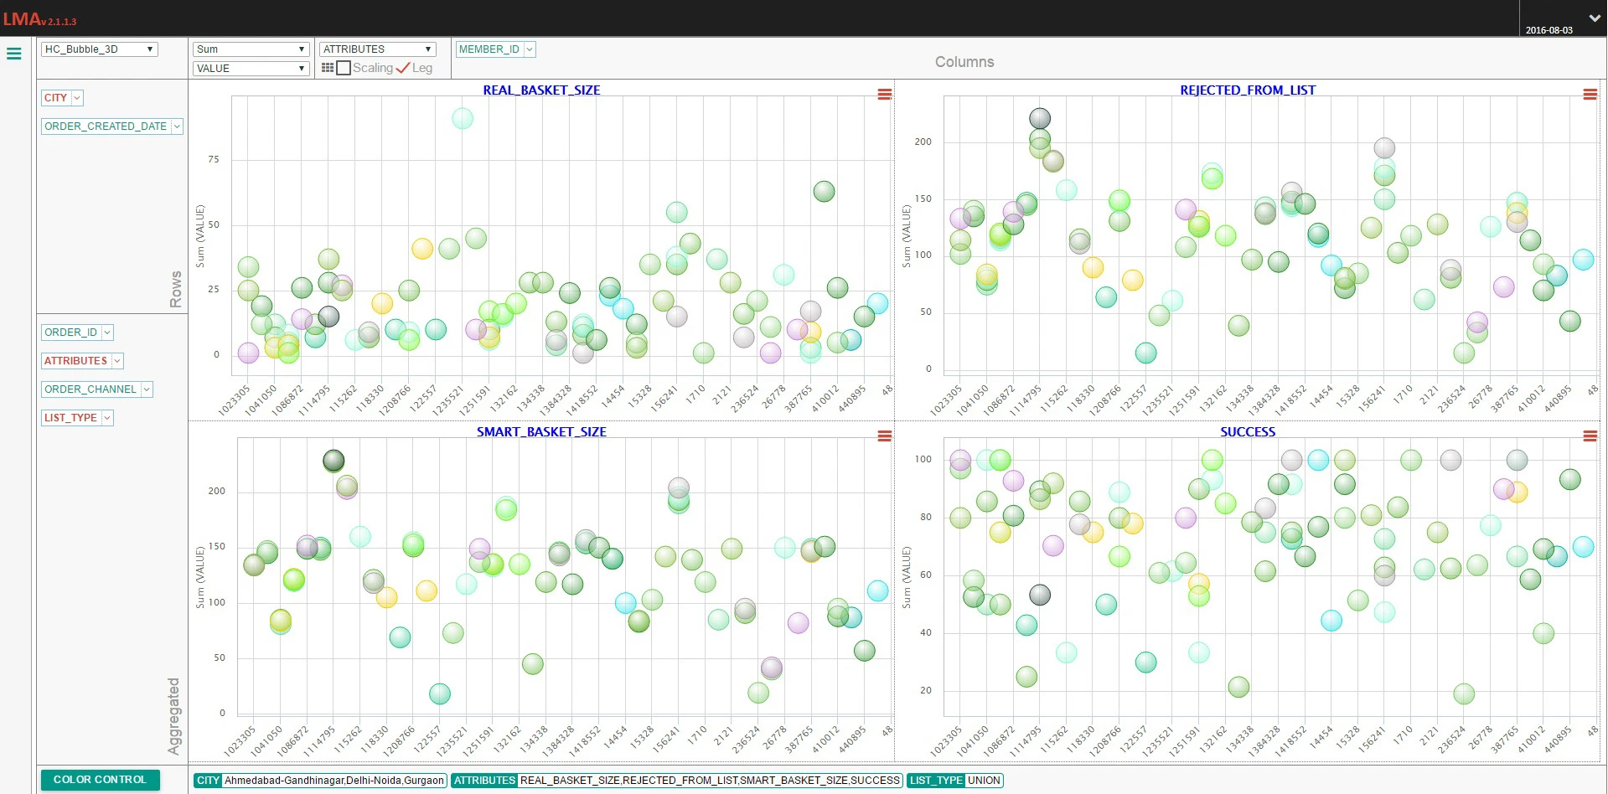Open the VALUE measure dropdown
Screen dimensions: 1608x794
pos(251,69)
